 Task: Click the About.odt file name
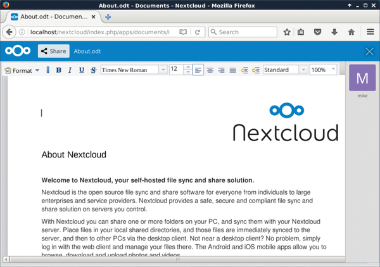tap(87, 51)
